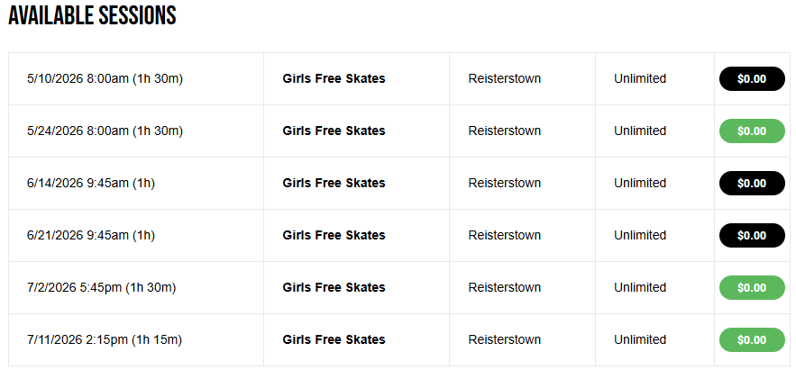Image resolution: width=796 pixels, height=370 pixels.
Task: Click the 7/11/2026 2:15pm date cell
Action: click(x=105, y=340)
